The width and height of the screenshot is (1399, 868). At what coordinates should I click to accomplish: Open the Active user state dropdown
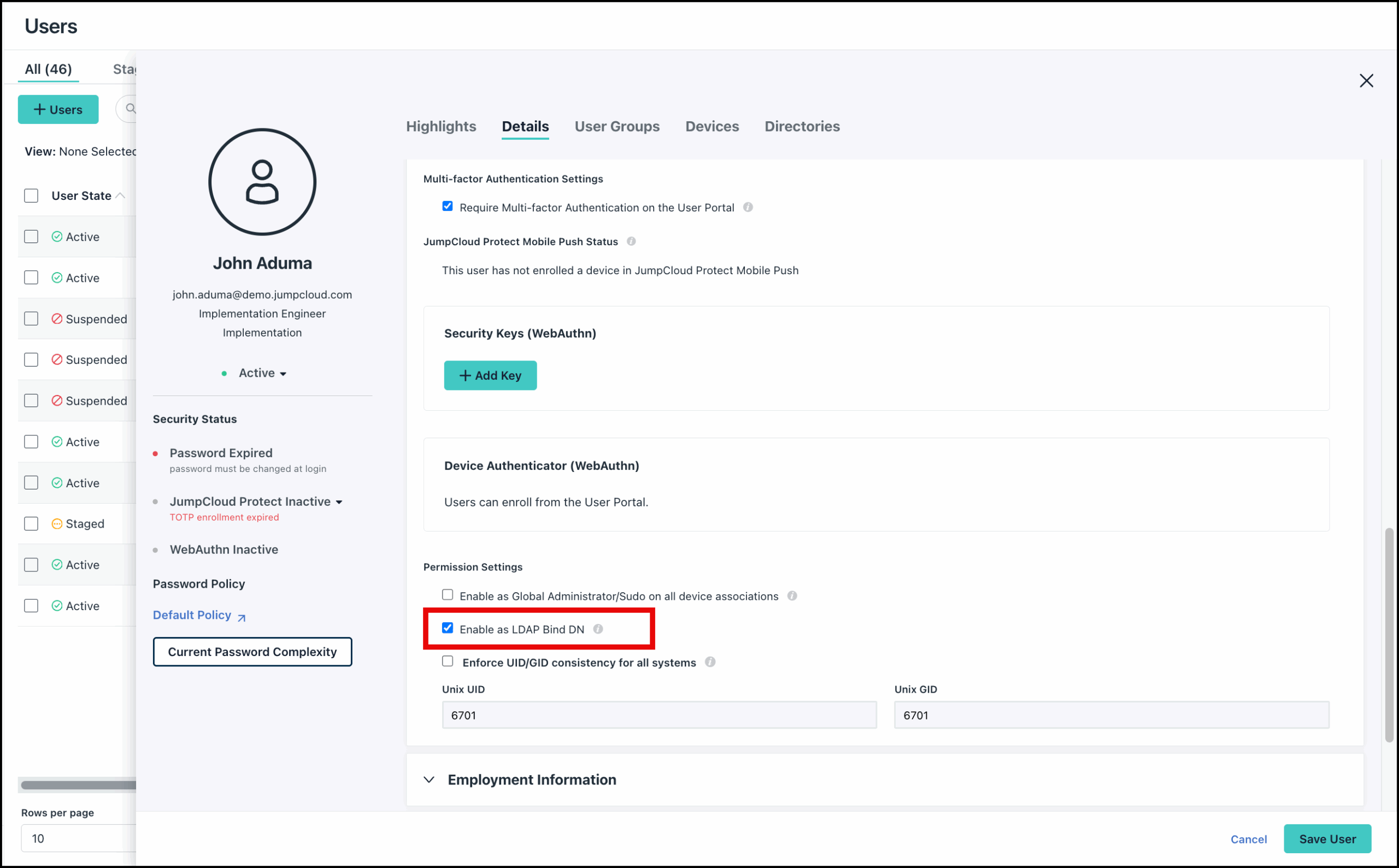click(262, 373)
